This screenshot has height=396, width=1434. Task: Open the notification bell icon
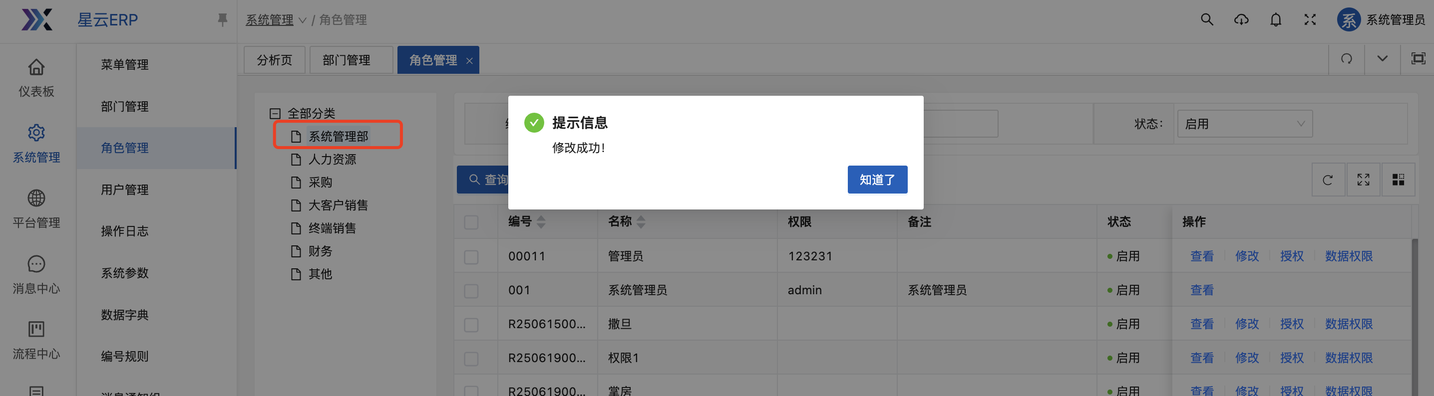pos(1275,20)
